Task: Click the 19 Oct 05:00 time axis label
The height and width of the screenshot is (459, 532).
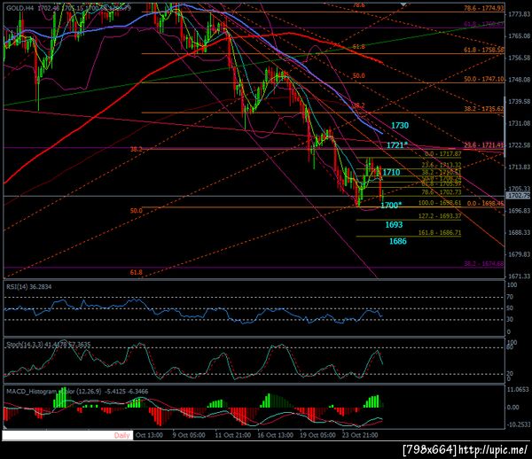Action: (x=317, y=435)
